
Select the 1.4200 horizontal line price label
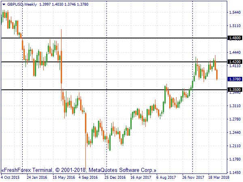(x=235, y=62)
